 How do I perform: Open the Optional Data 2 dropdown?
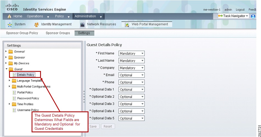click(132, 97)
